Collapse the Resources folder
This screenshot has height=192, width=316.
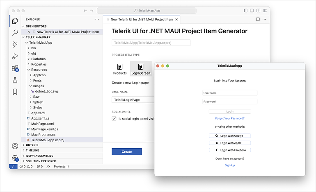click(x=29, y=70)
